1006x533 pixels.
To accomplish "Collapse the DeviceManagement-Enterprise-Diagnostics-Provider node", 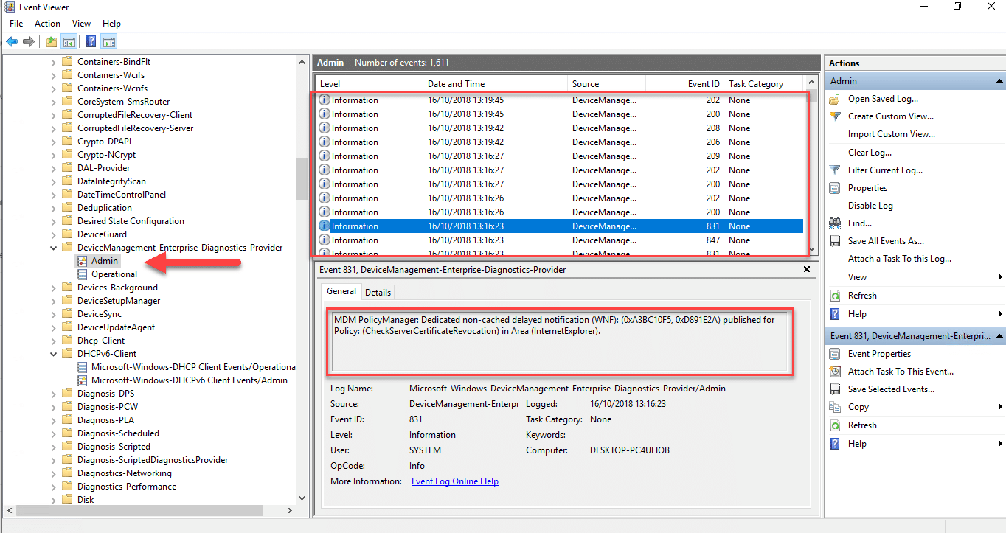I will pyautogui.click(x=53, y=248).
